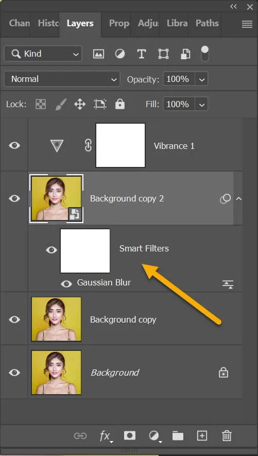Screen dimensions: 258x456
Task: Toggle Vibrance 1 mask link icon
Action: coord(88,145)
